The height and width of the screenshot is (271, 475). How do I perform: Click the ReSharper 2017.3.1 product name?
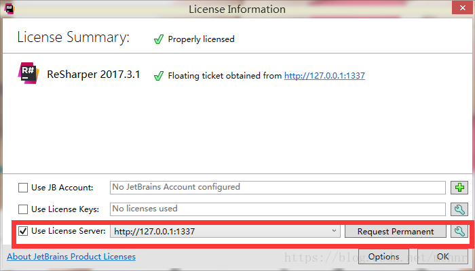[x=94, y=75]
